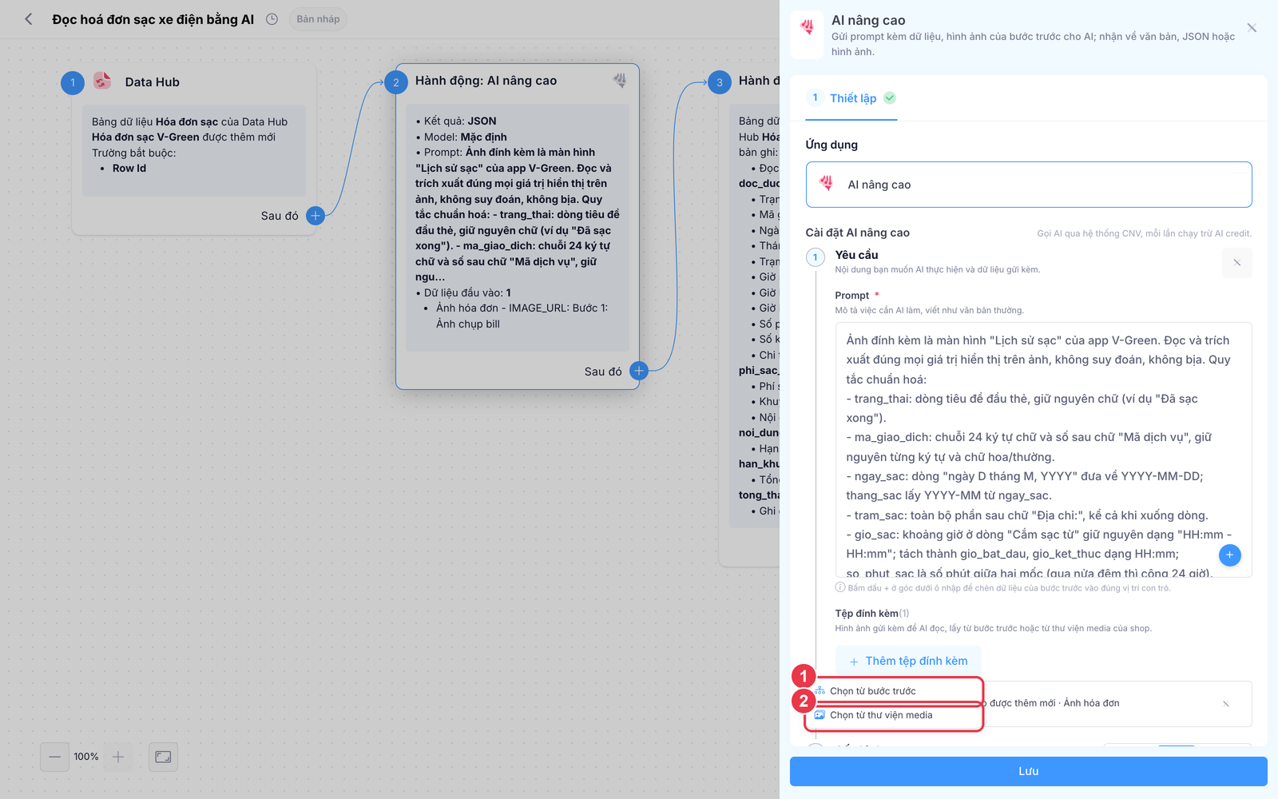Screen dimensions: 1278x799
Task: Click the step 1 circle on the Data Hub node
Action: pyautogui.click(x=73, y=82)
